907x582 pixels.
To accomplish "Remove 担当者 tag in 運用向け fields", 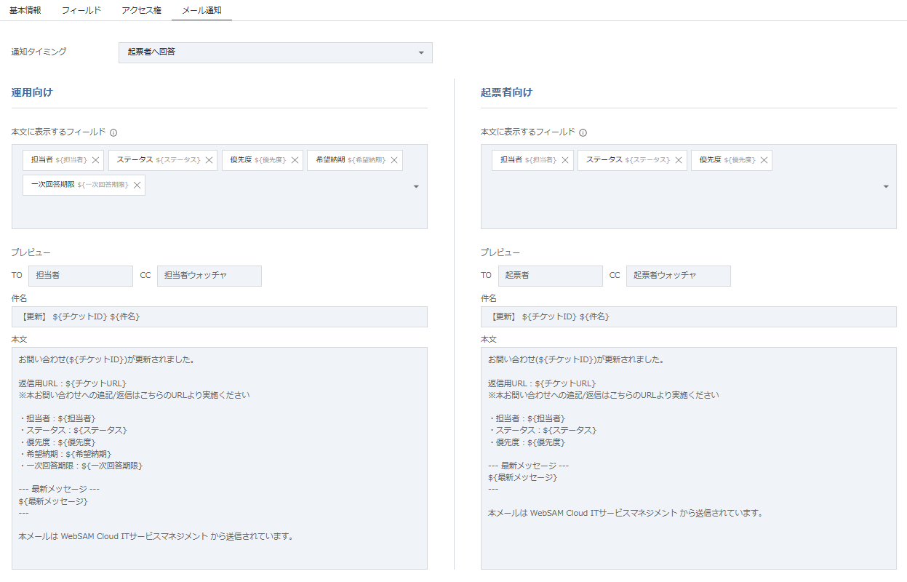I will [x=95, y=160].
